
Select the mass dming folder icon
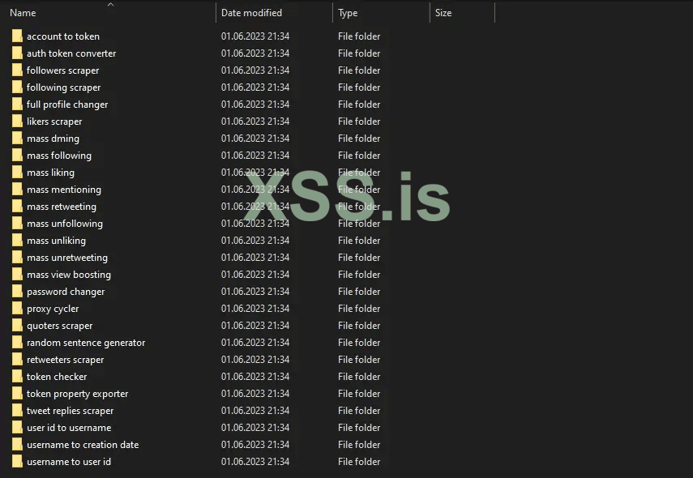(x=17, y=139)
